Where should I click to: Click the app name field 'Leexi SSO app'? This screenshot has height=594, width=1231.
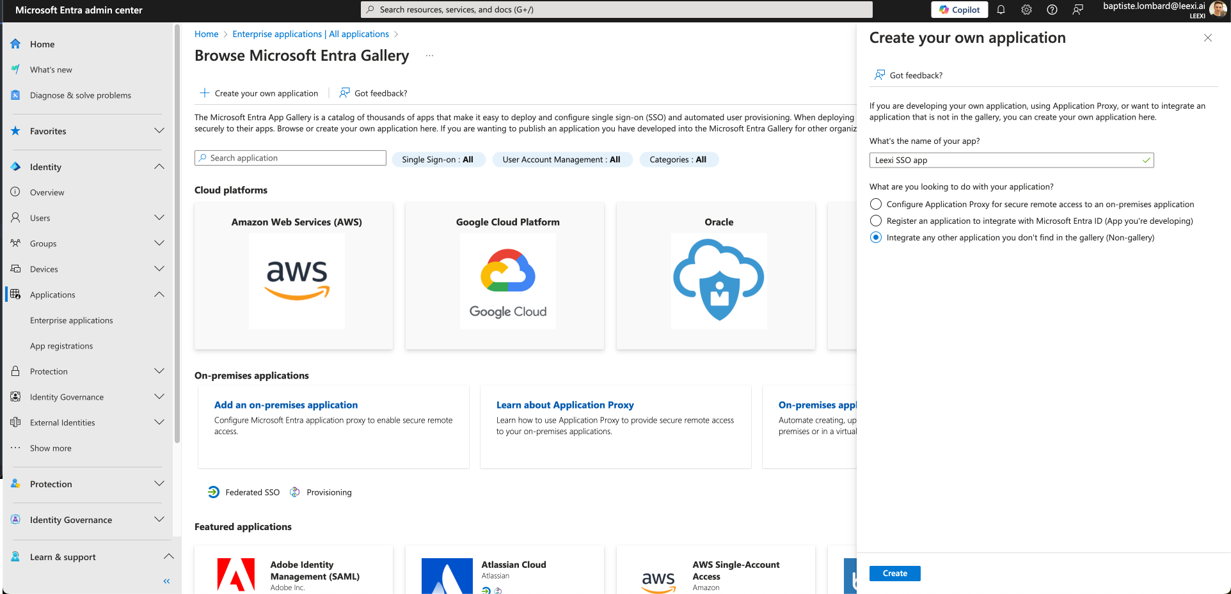click(1012, 160)
